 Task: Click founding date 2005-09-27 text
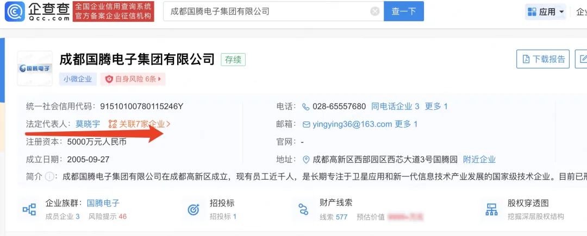[89, 160]
